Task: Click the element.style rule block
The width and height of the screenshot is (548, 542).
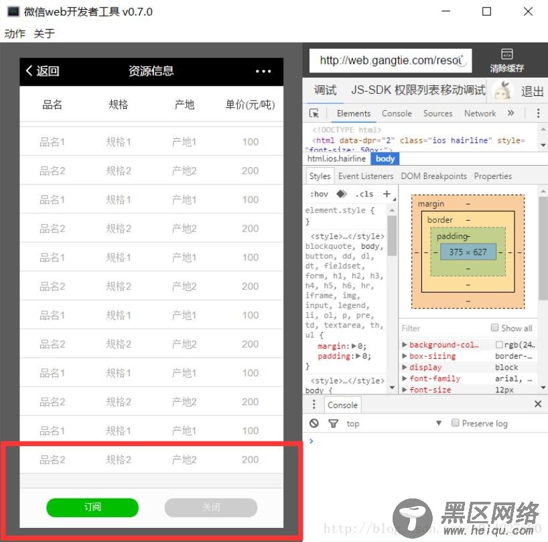Action: click(345, 216)
